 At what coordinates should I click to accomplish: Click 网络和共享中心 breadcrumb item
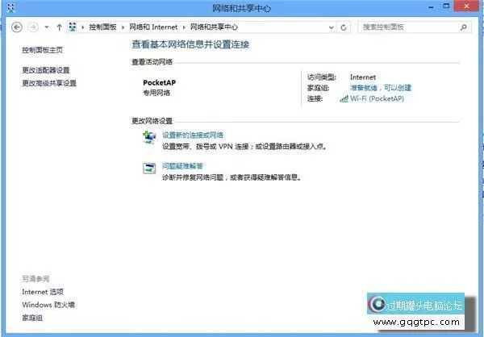(214, 27)
